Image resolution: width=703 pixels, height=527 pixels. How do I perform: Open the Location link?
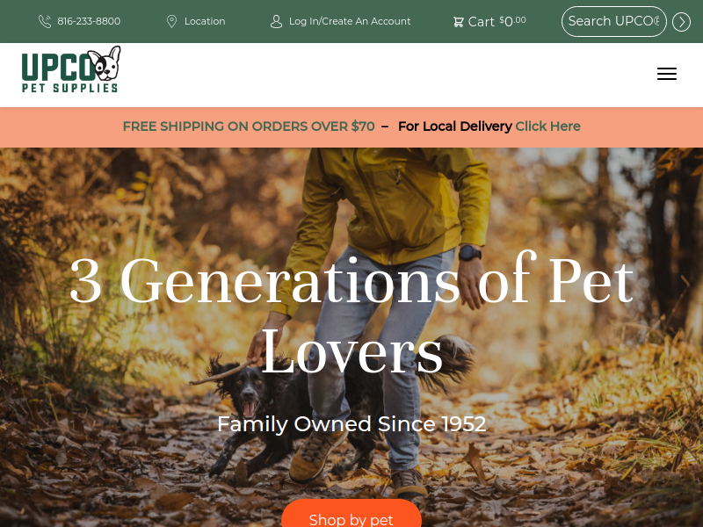tap(205, 21)
